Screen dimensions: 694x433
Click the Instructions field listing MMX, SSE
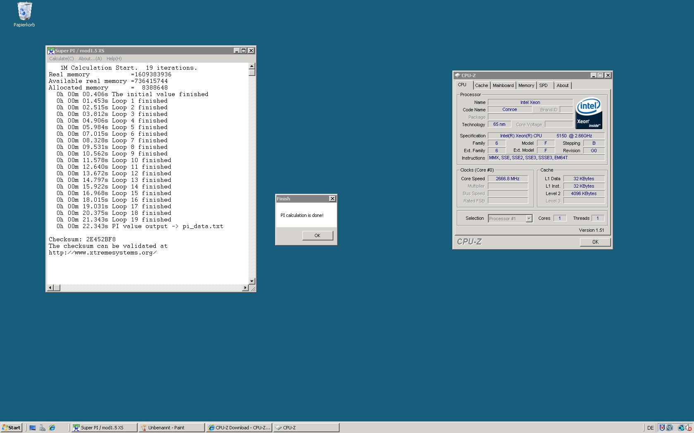point(546,158)
